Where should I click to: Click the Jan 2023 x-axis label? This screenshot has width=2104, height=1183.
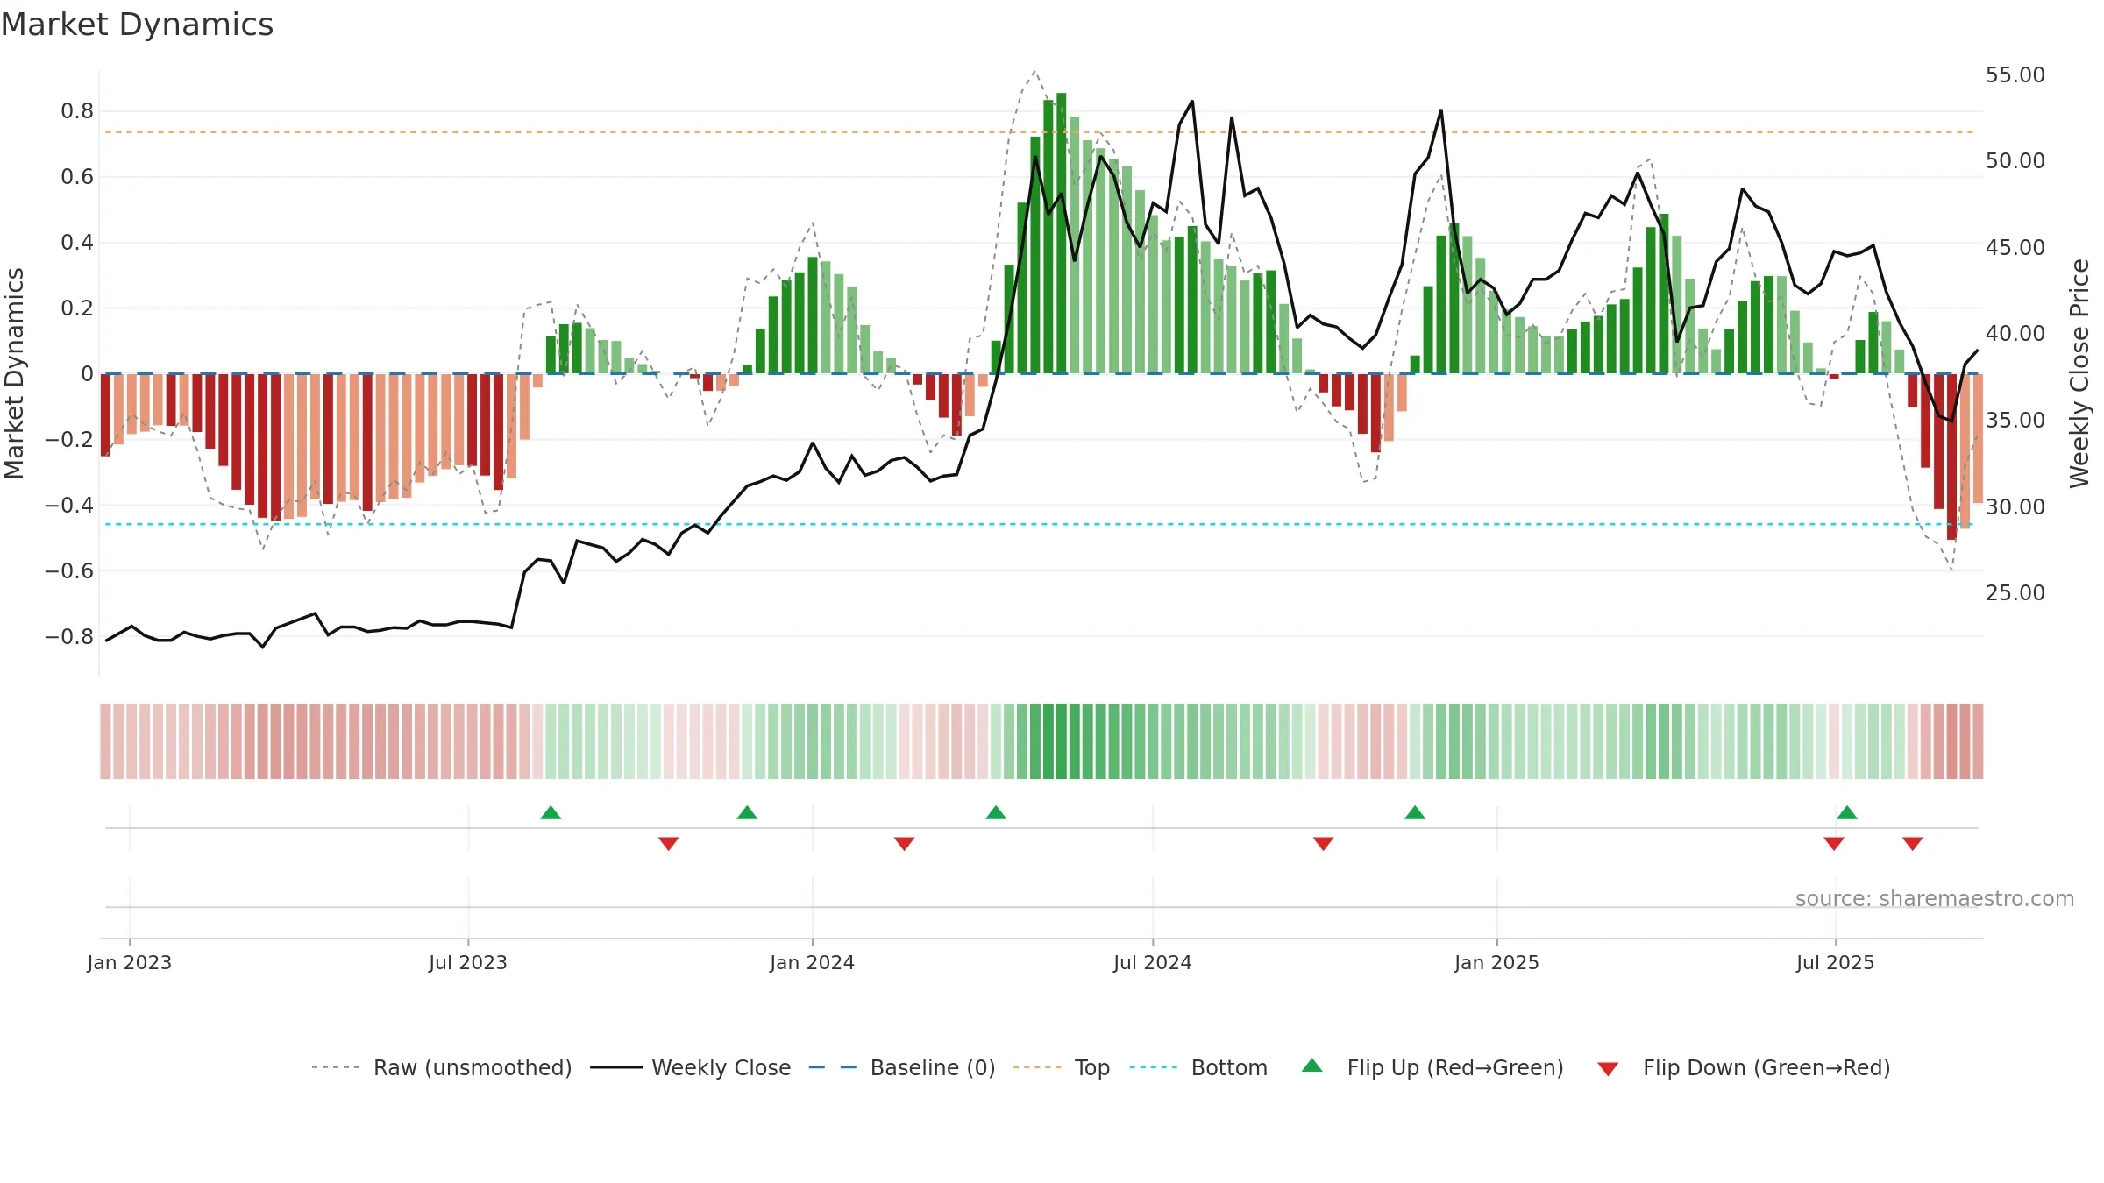(x=130, y=962)
